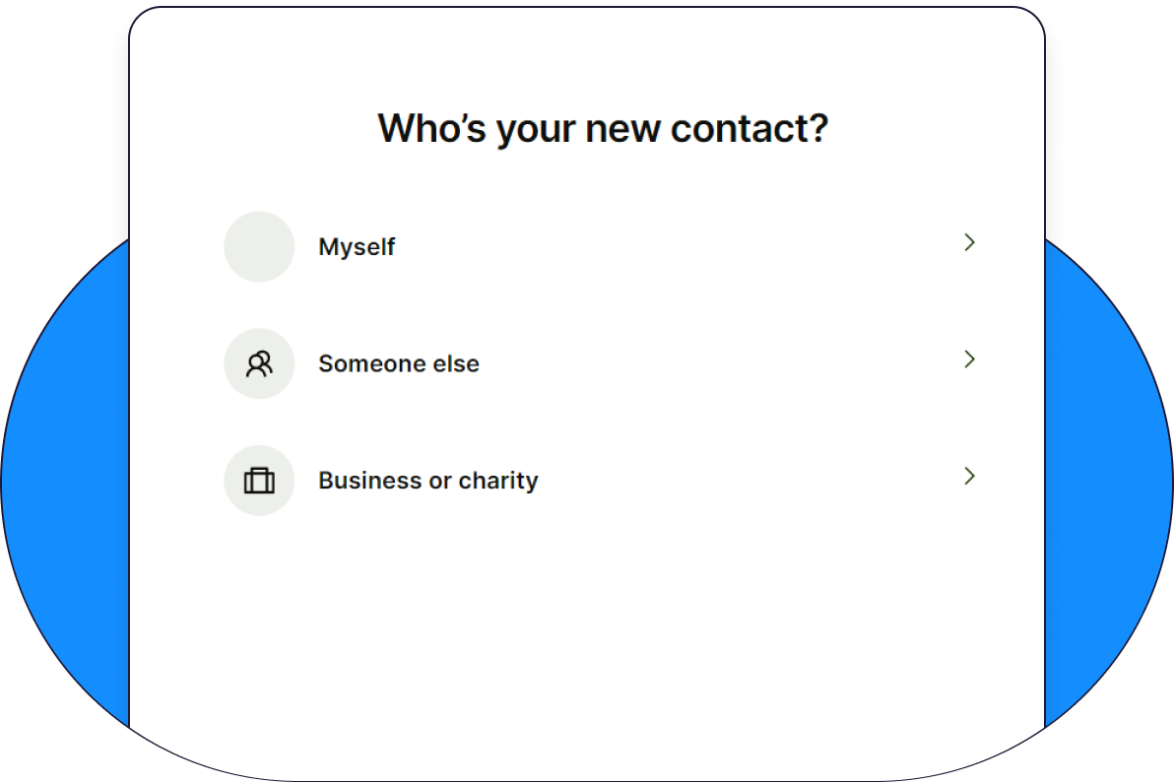Click the briefcase icon for Business or charity

click(259, 481)
